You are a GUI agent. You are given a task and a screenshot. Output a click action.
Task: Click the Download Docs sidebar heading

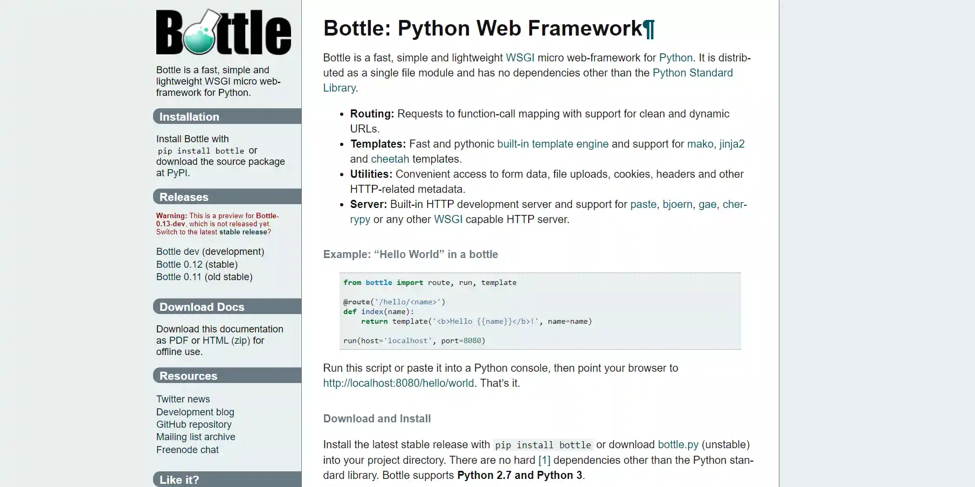pyautogui.click(x=227, y=307)
